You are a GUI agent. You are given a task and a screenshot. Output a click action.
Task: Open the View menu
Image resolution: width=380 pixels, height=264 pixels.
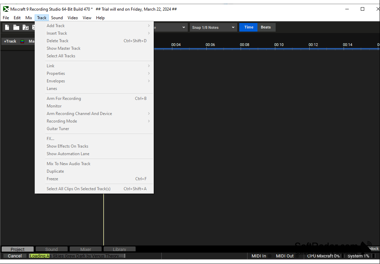tap(87, 18)
